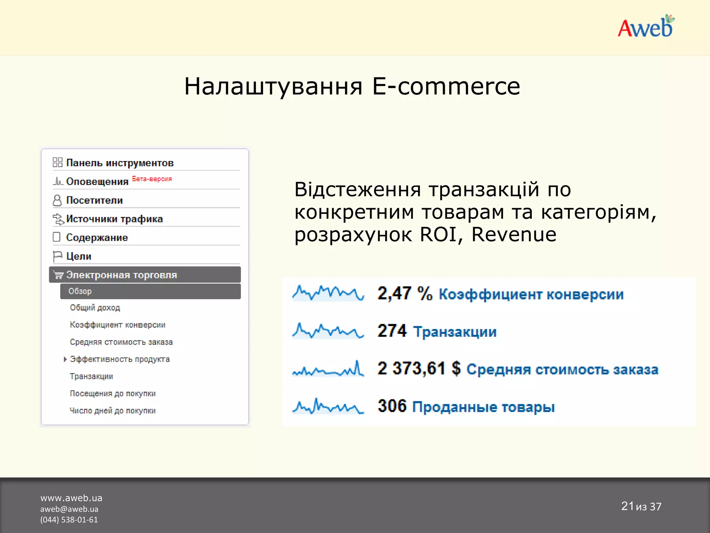
Task: Open Число дней до покупки report
Action: (x=112, y=411)
